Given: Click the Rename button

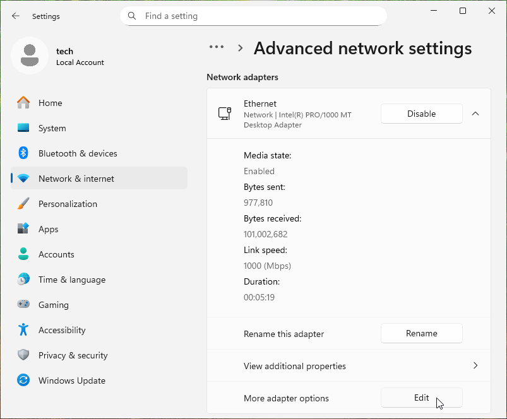Looking at the screenshot, I should point(421,333).
